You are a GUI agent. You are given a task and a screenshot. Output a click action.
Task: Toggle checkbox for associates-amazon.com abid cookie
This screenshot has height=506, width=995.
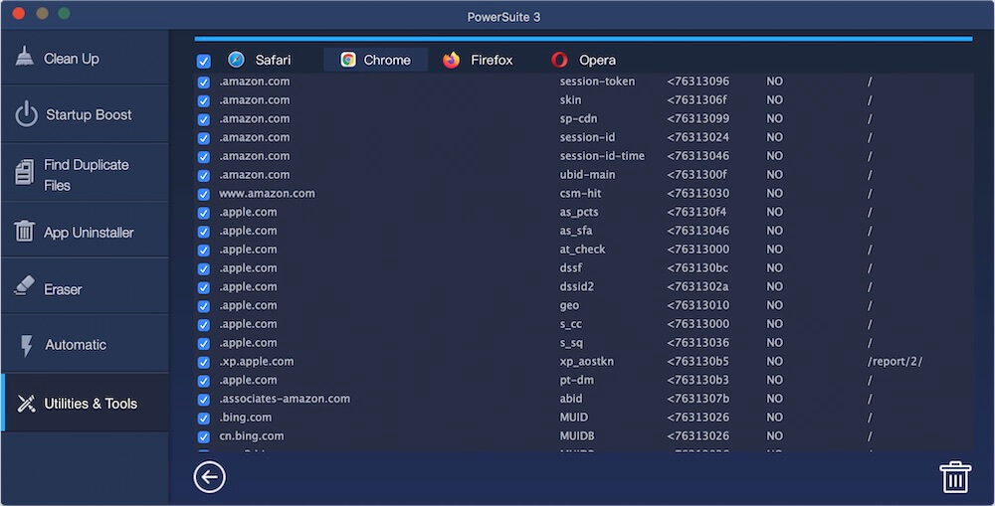pos(204,400)
